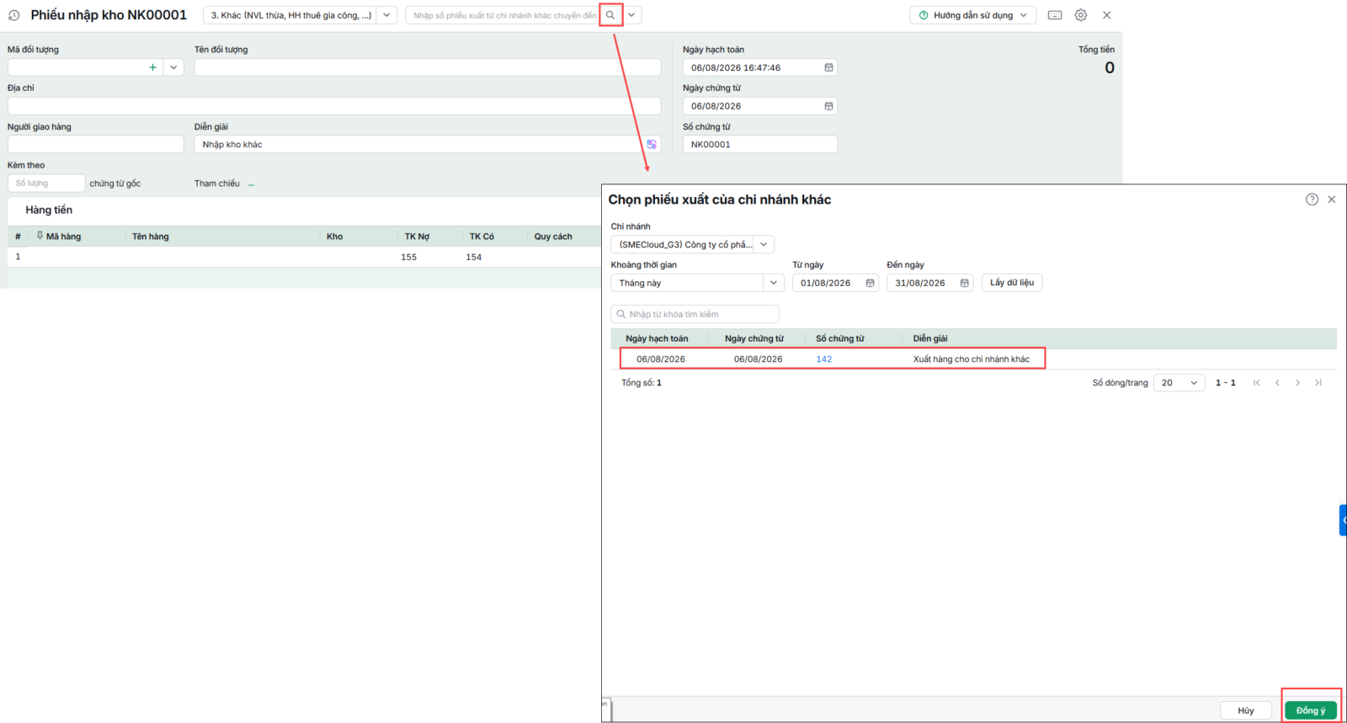Open Khoảng thời gian 'Tháng này' dropdown
Screen dimensions: 1347x723
[x=774, y=283]
